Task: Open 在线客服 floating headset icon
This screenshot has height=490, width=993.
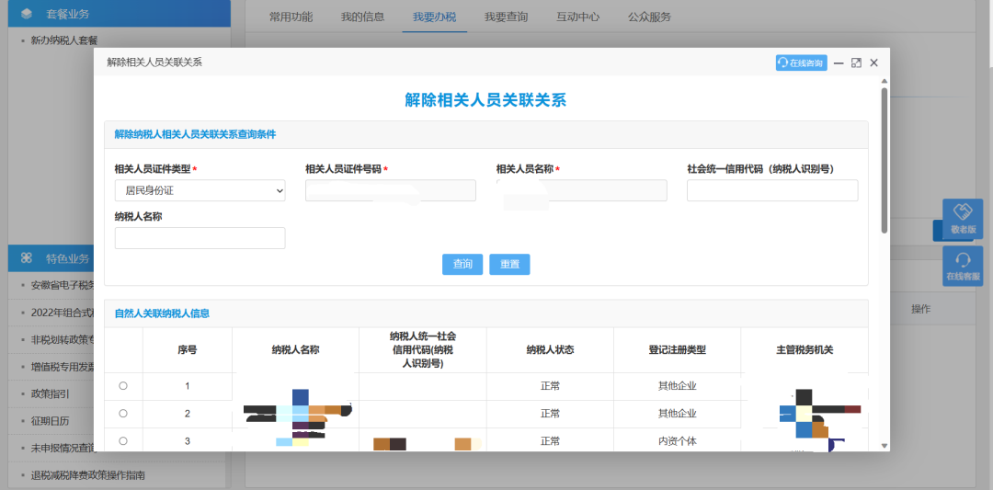Action: click(963, 260)
